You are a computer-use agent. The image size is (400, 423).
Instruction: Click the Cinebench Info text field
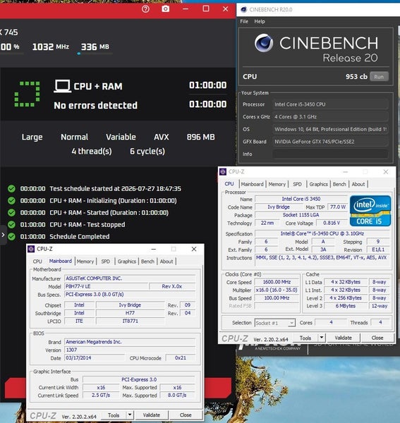point(331,154)
